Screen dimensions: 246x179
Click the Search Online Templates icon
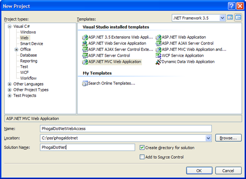coord(85,83)
